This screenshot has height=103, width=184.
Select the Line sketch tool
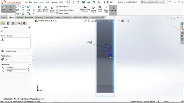point(18,7)
